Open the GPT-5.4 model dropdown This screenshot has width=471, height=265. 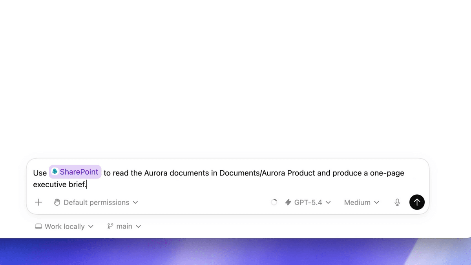(x=308, y=202)
